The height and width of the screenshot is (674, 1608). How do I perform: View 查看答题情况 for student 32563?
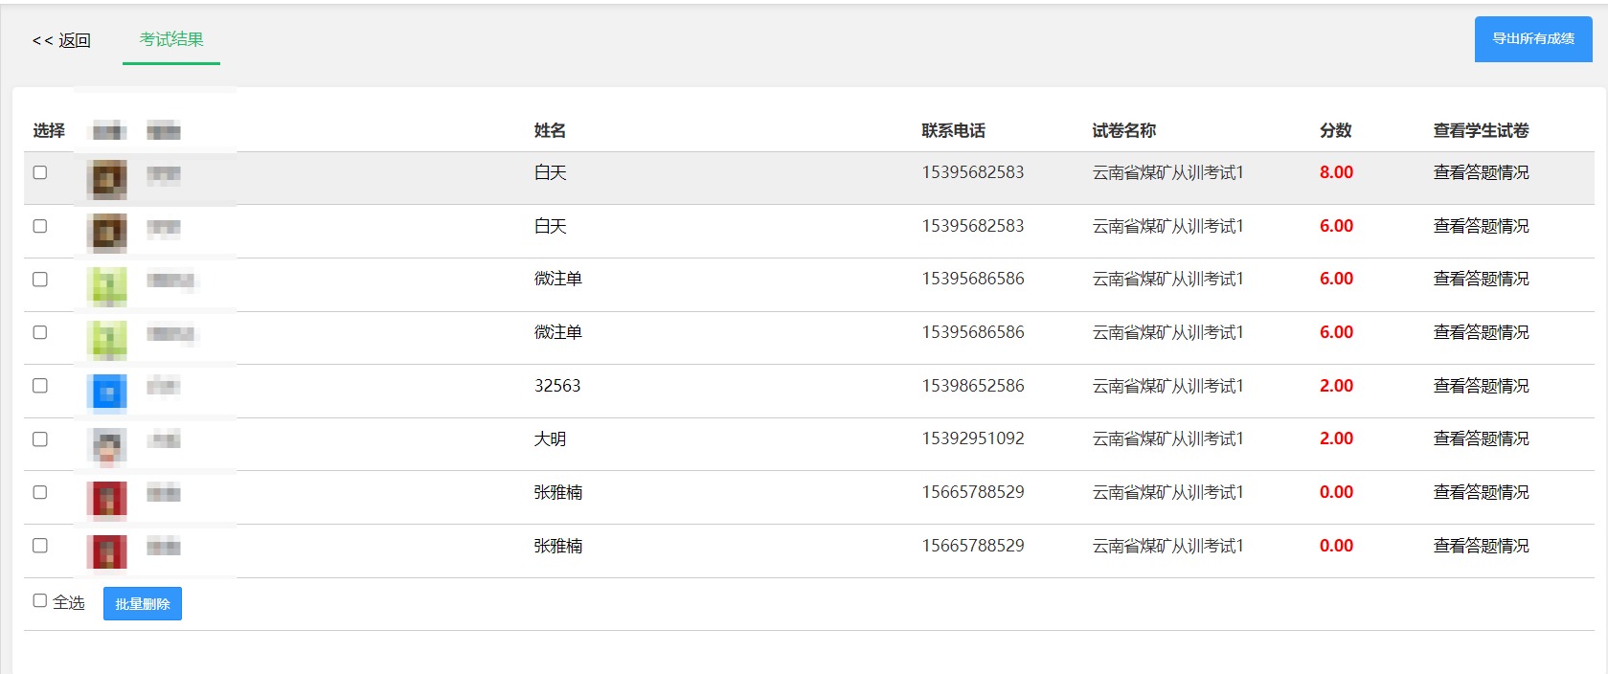pos(1481,386)
